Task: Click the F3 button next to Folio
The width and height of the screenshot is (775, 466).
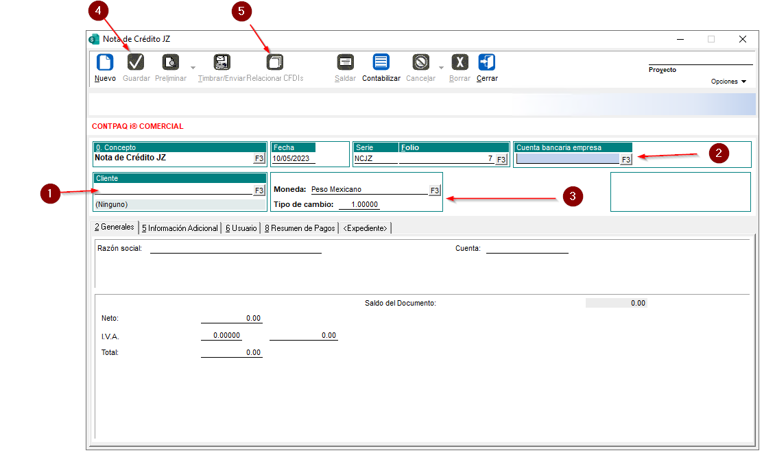Action: click(501, 160)
